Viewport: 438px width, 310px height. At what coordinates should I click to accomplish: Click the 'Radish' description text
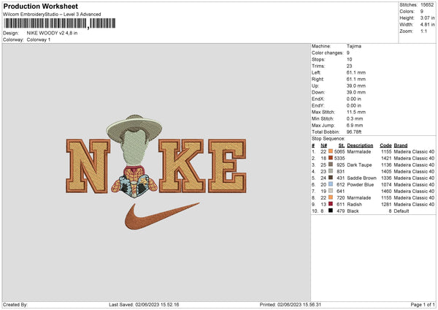pos(354,204)
